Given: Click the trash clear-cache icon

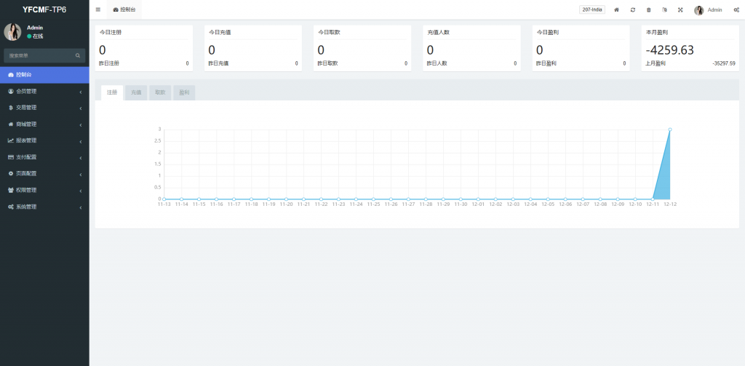Looking at the screenshot, I should tap(648, 10).
